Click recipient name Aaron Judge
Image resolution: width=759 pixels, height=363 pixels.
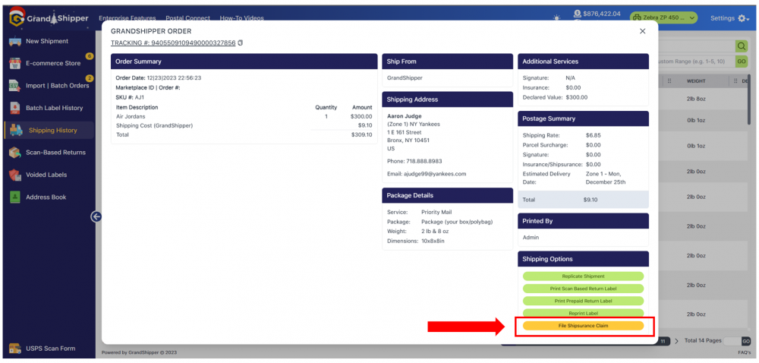tap(405, 116)
